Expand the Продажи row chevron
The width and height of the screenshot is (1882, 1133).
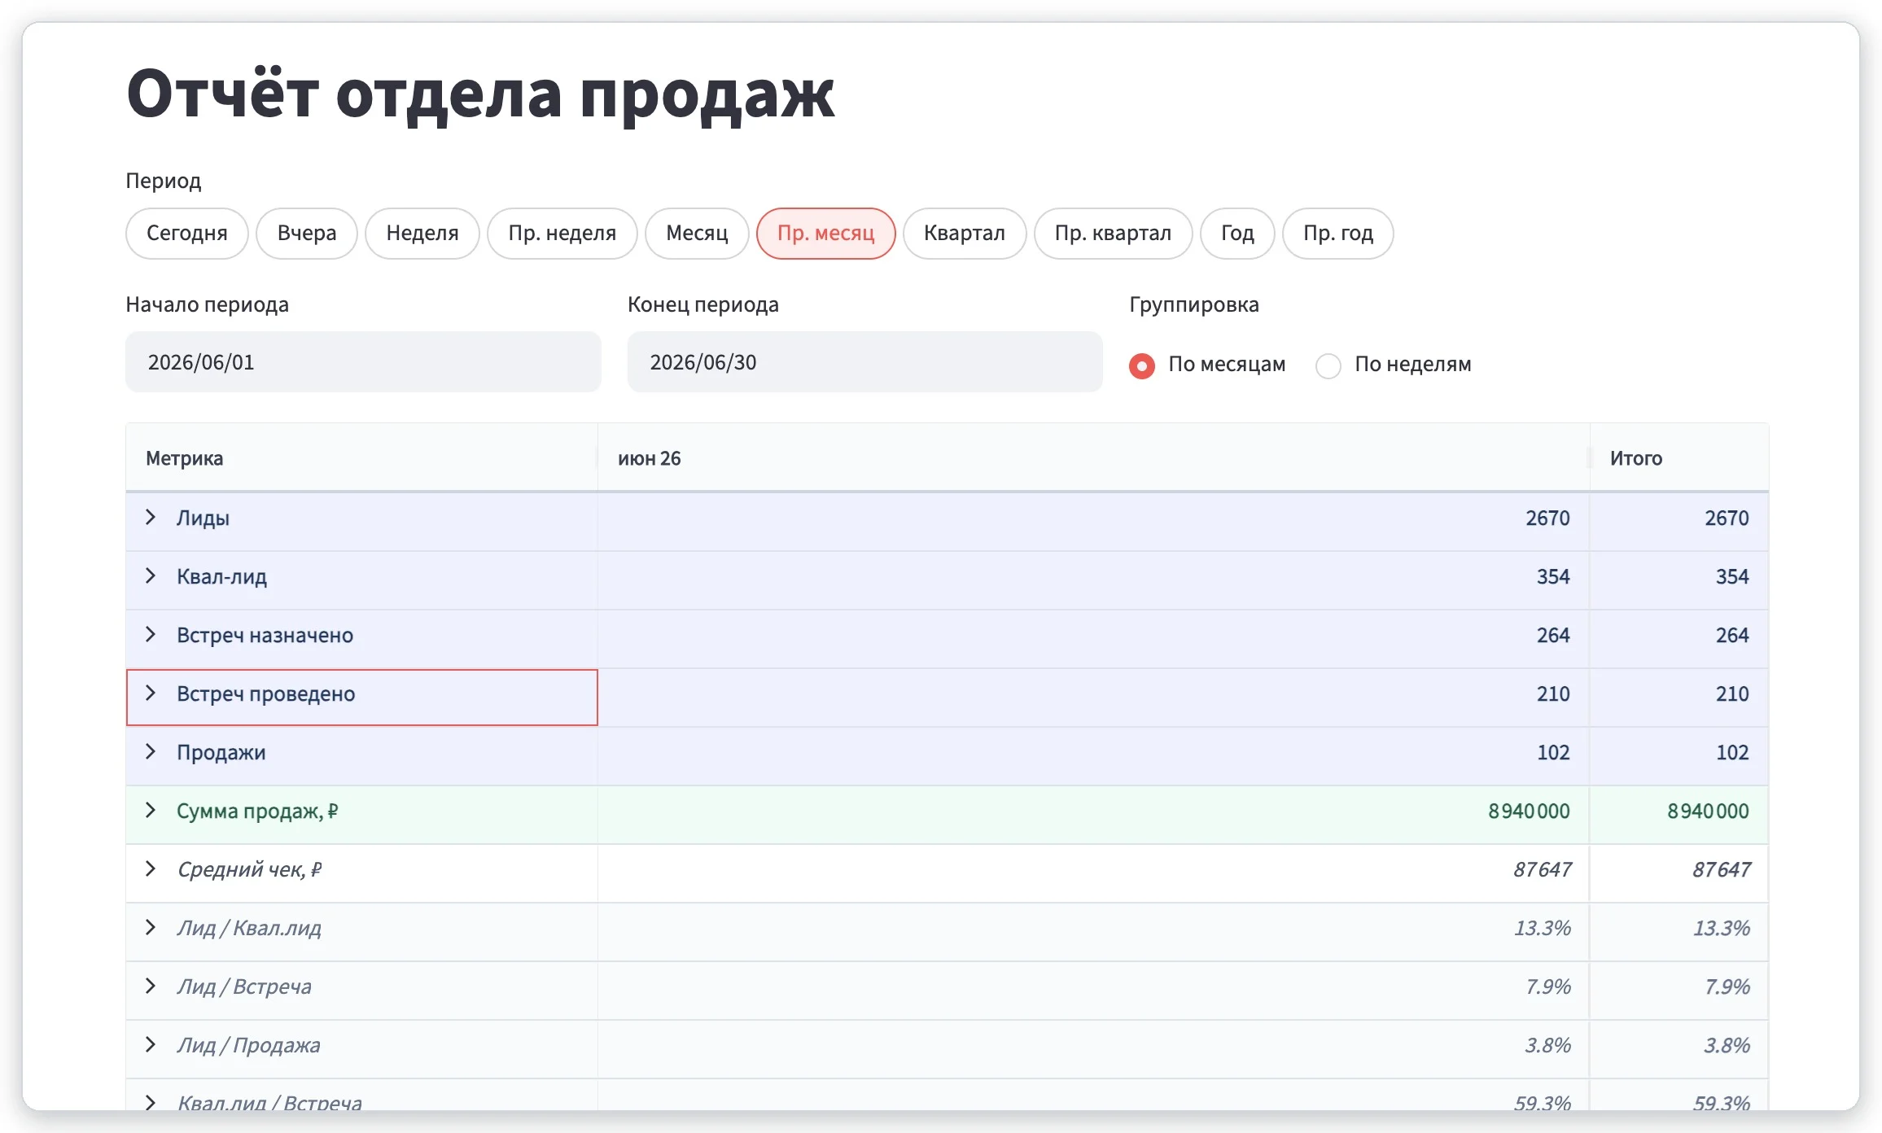tap(151, 752)
